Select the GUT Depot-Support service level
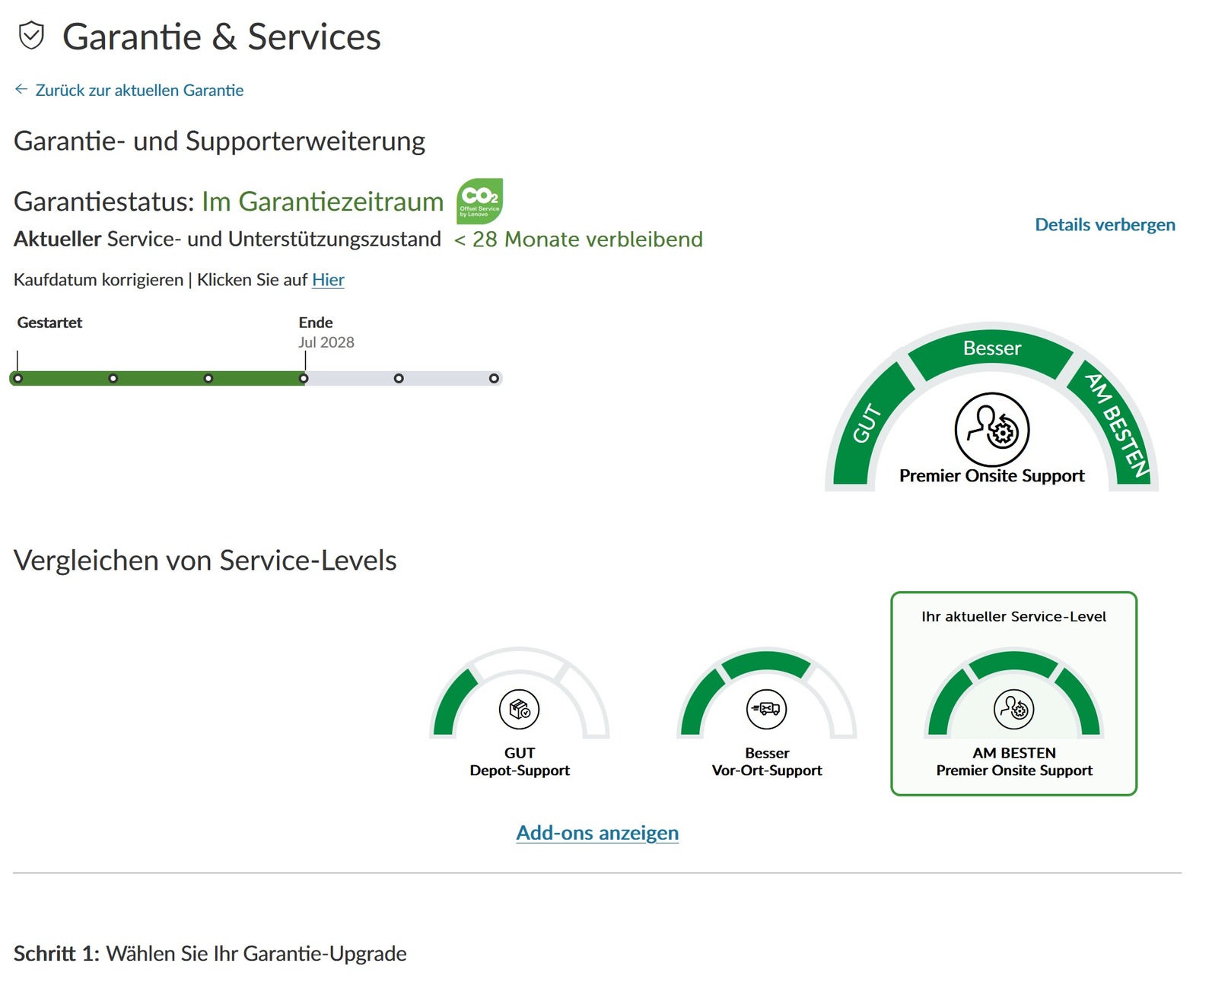The height and width of the screenshot is (1001, 1212). coord(520,761)
